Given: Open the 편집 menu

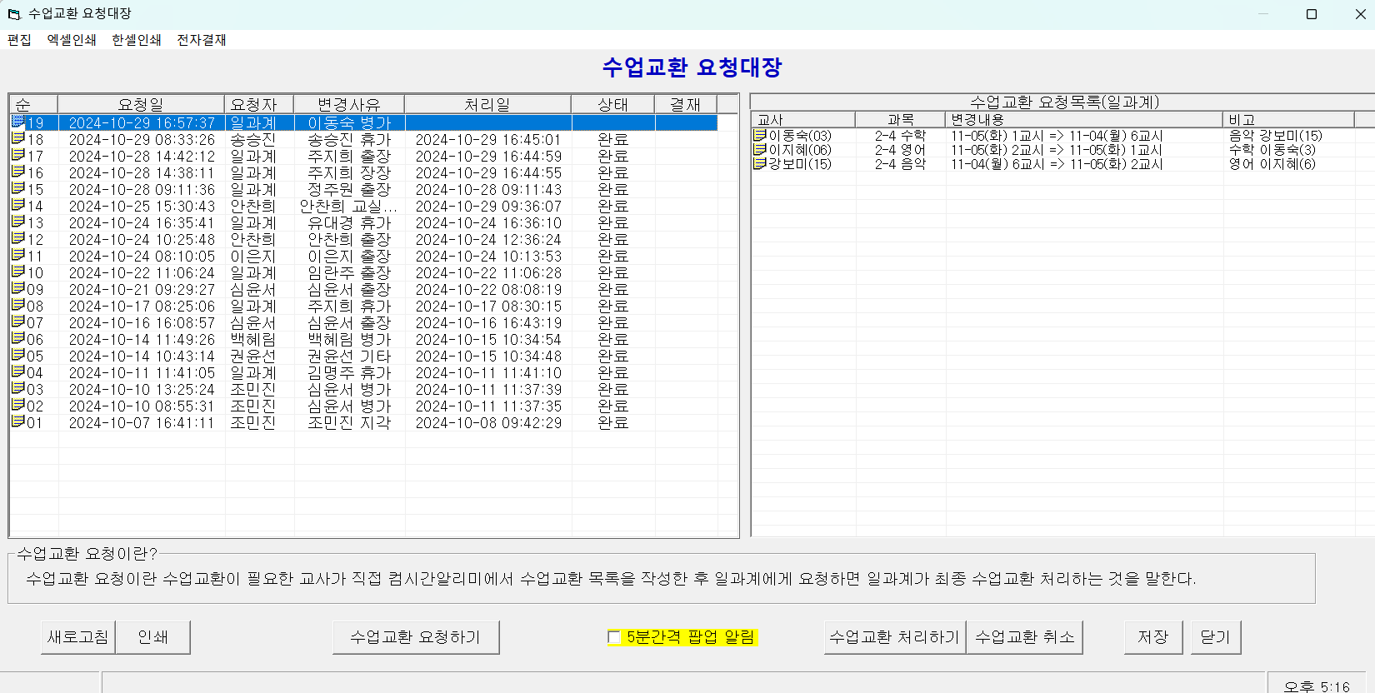Looking at the screenshot, I should pyautogui.click(x=19, y=40).
